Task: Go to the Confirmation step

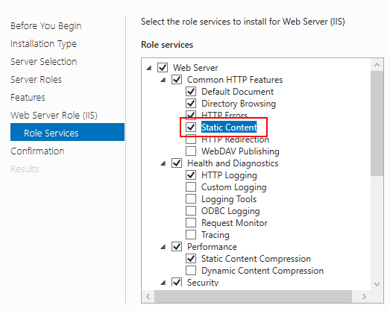Action: (x=37, y=151)
